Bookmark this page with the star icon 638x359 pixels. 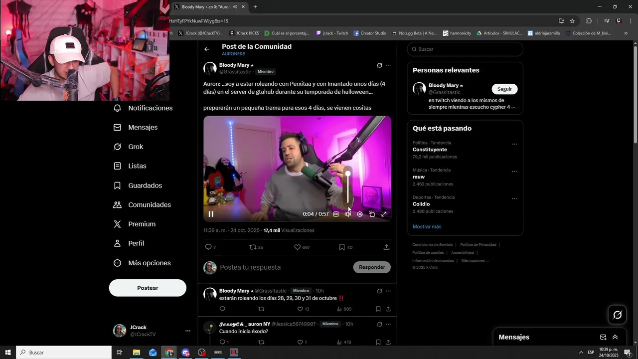pyautogui.click(x=572, y=21)
